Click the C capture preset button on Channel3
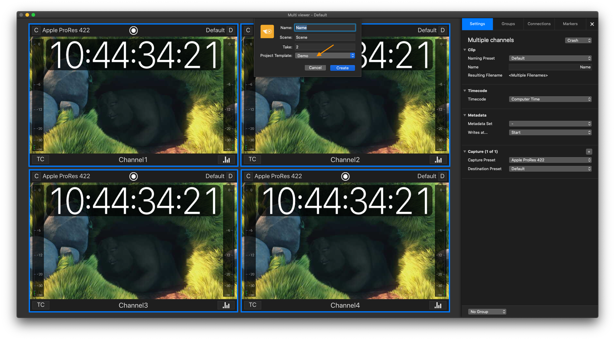This screenshot has width=615, height=340. (37, 176)
